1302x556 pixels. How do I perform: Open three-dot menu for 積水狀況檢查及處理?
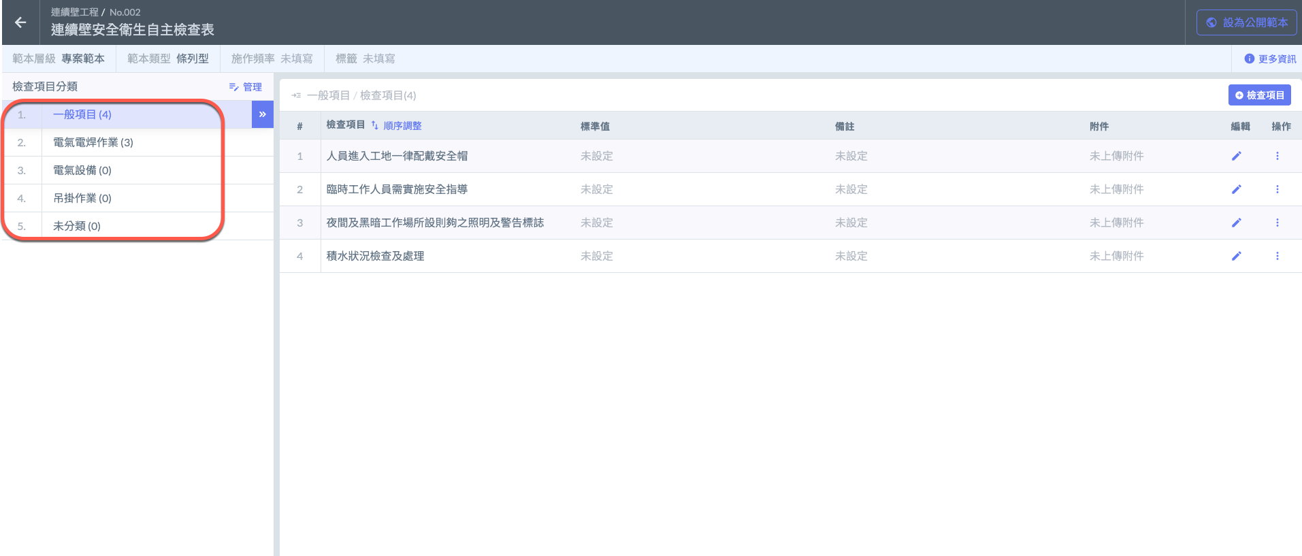(x=1277, y=256)
